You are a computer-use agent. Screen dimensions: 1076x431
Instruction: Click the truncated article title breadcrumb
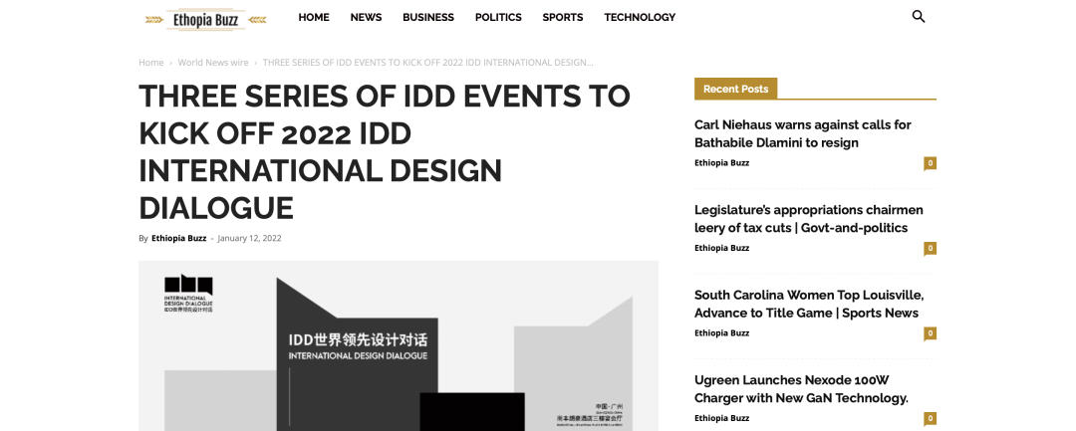pyautogui.click(x=428, y=63)
